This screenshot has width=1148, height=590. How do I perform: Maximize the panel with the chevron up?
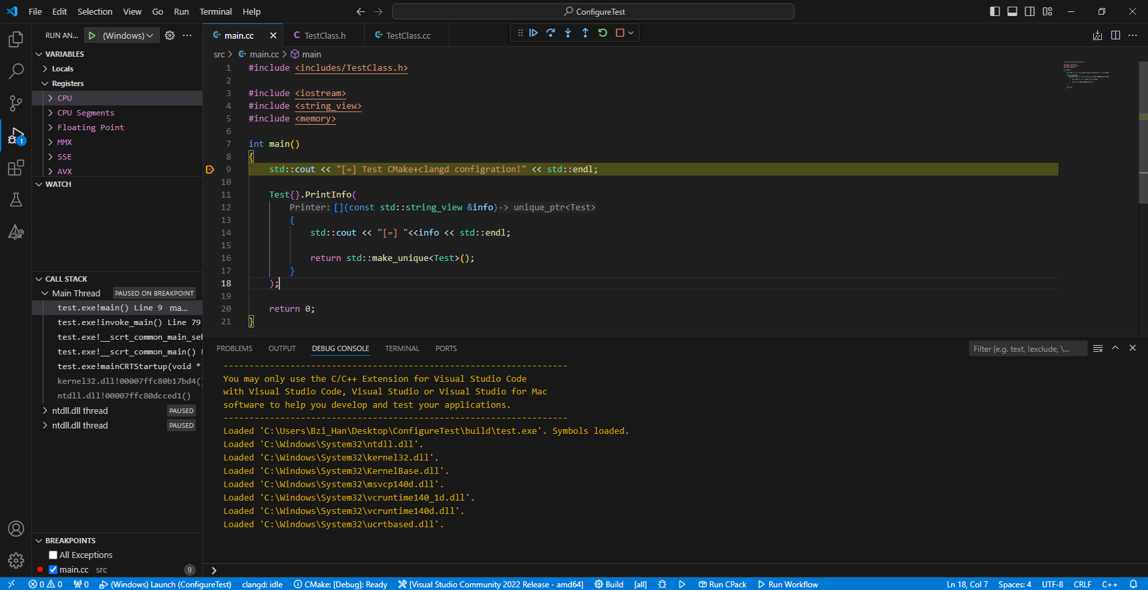pos(1115,348)
